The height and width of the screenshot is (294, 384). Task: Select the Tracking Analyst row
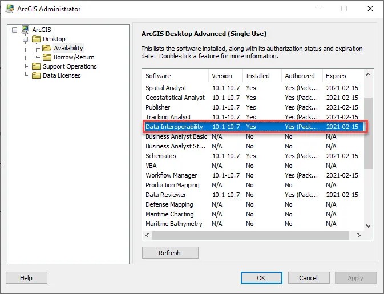click(253, 117)
